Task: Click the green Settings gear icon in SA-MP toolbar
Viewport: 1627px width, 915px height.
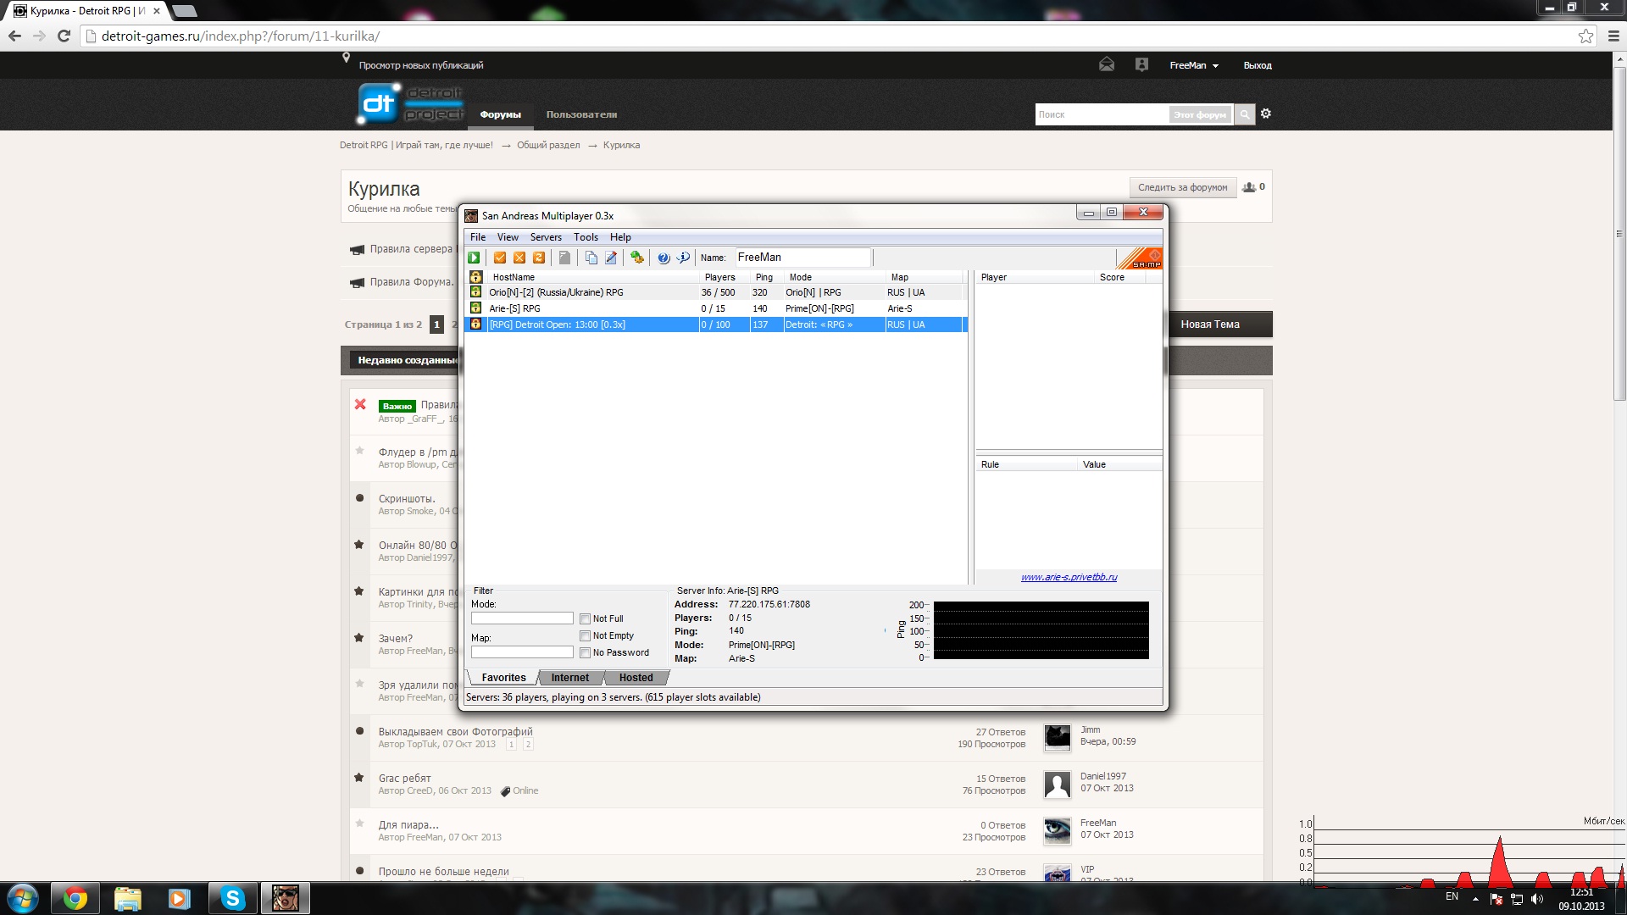Action: click(637, 258)
